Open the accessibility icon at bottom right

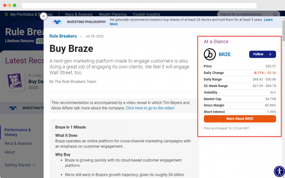point(279,171)
